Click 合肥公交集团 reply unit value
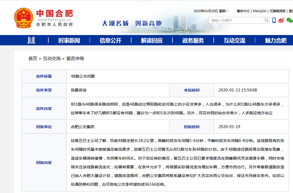Image resolution: width=293 pixels, height=193 pixels. [x=82, y=127]
